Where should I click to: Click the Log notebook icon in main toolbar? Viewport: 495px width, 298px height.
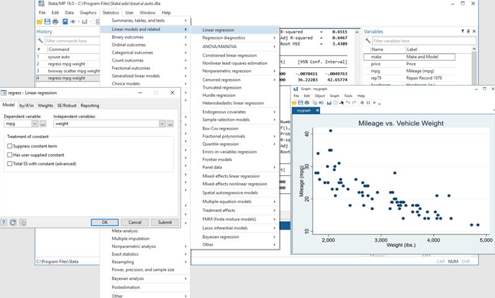coord(65,22)
